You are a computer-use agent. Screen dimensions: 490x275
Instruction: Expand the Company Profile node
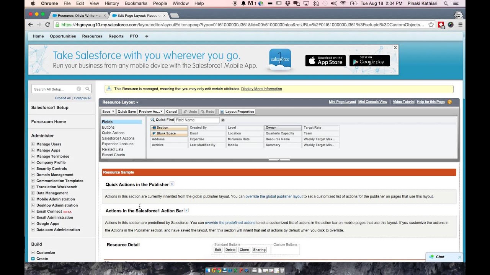pos(33,162)
